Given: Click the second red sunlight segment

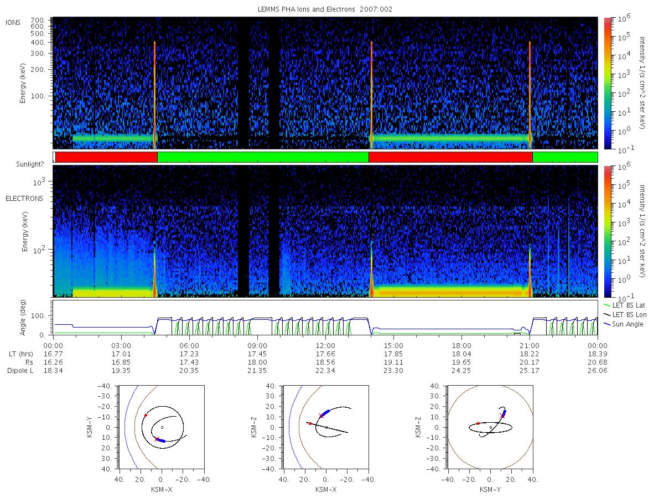Looking at the screenshot, I should pos(450,157).
